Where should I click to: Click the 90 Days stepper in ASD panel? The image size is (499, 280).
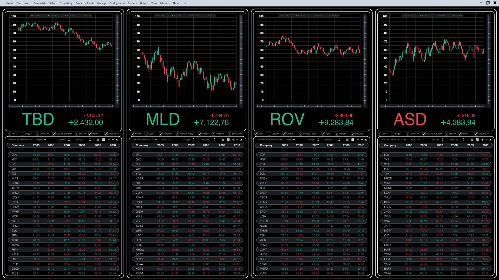pos(443,140)
